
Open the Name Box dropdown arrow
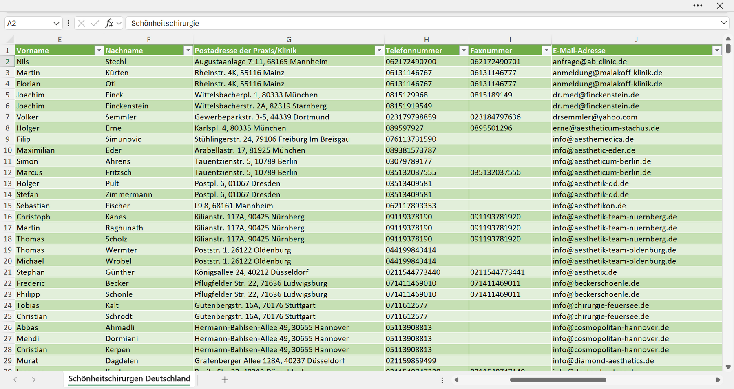[56, 24]
